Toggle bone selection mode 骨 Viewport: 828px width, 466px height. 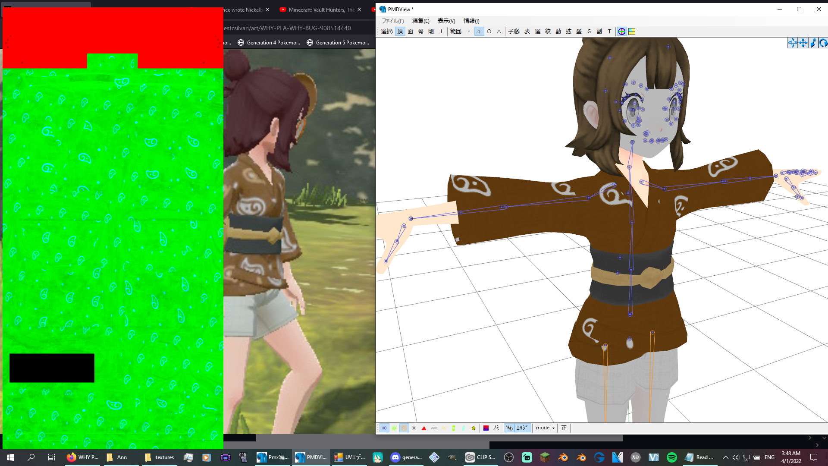420,31
